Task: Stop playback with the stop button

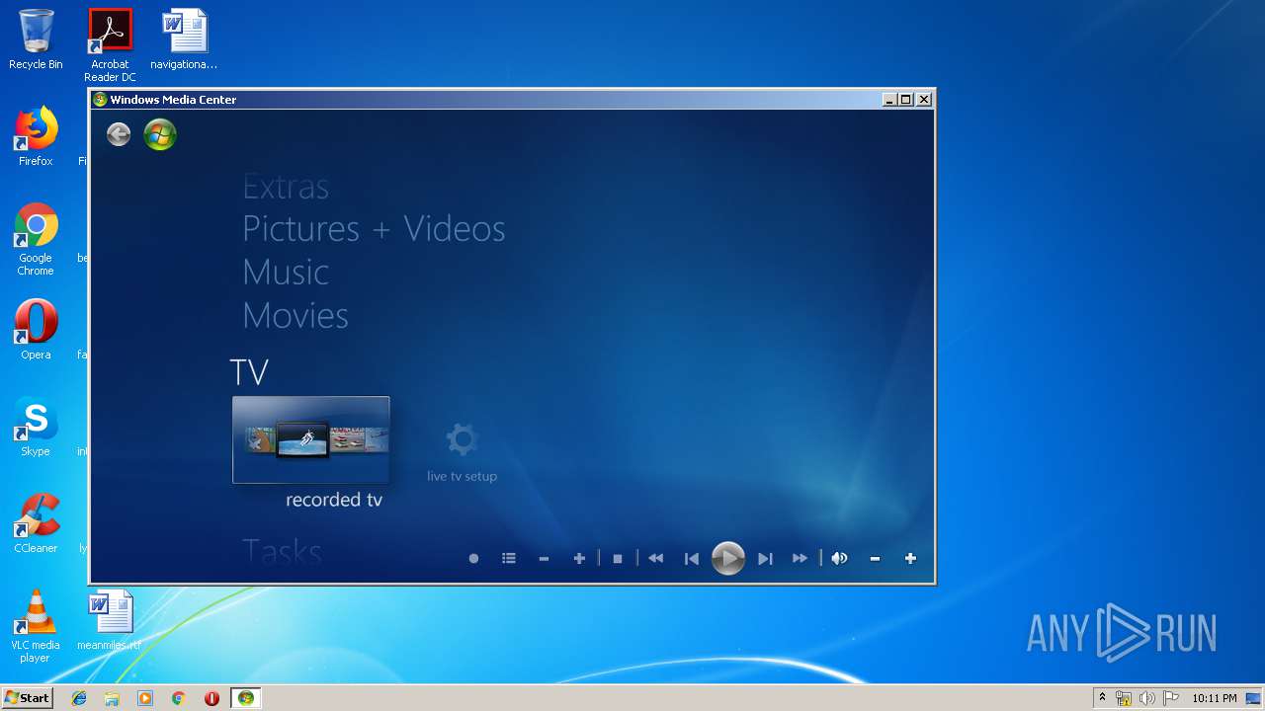Action: coord(618,559)
